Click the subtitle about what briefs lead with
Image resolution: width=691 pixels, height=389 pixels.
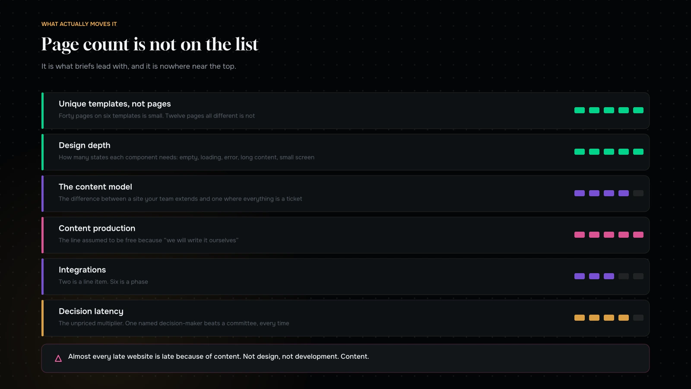139,66
